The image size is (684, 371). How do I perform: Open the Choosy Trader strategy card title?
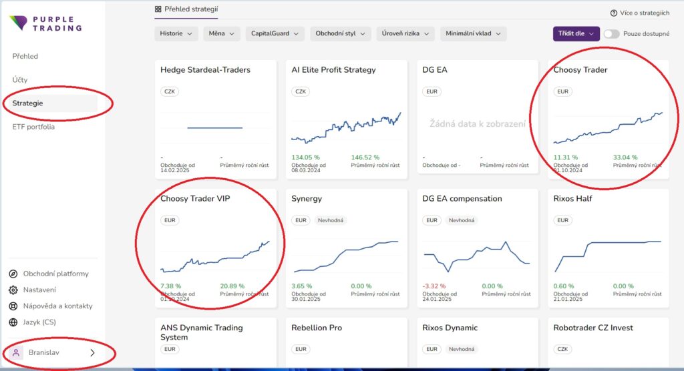(580, 70)
